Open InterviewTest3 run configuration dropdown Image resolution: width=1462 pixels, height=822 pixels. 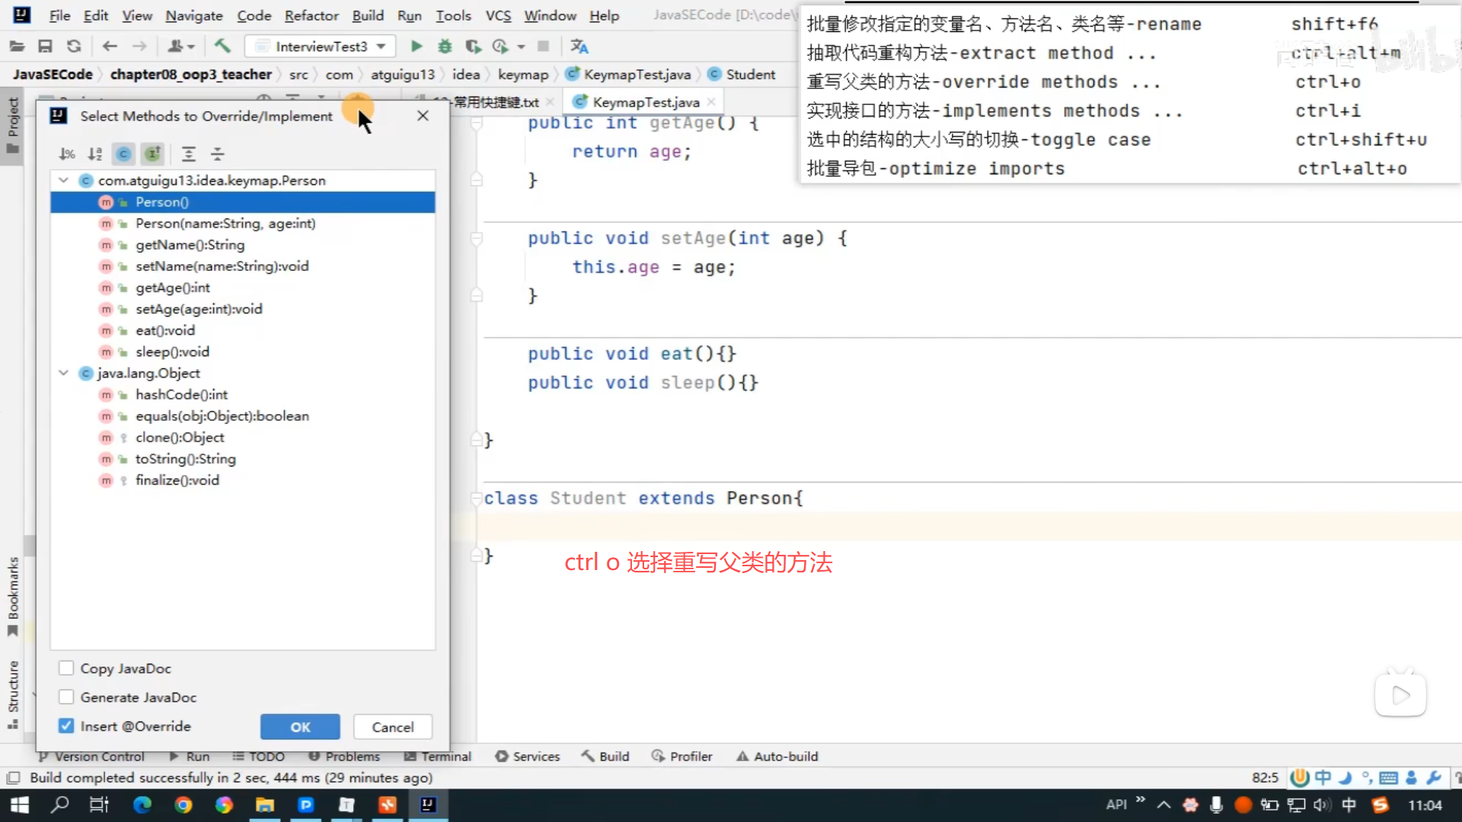[x=381, y=46]
